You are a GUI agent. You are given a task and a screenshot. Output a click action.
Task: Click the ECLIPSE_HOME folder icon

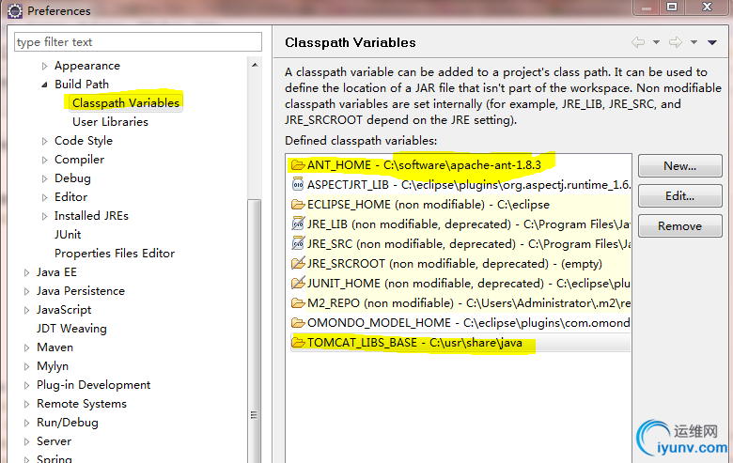click(298, 204)
